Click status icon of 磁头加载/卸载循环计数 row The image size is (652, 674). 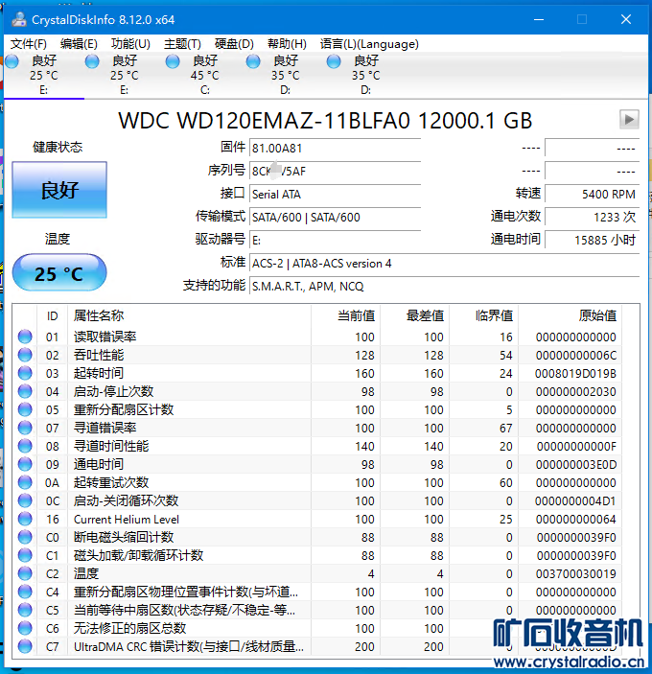(x=25, y=555)
